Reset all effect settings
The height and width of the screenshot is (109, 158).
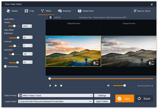tap(144, 98)
